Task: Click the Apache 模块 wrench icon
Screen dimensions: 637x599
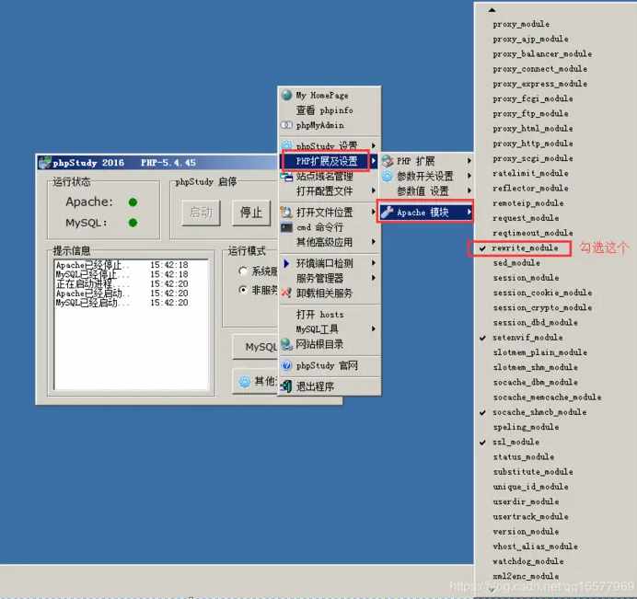Action: click(x=388, y=212)
